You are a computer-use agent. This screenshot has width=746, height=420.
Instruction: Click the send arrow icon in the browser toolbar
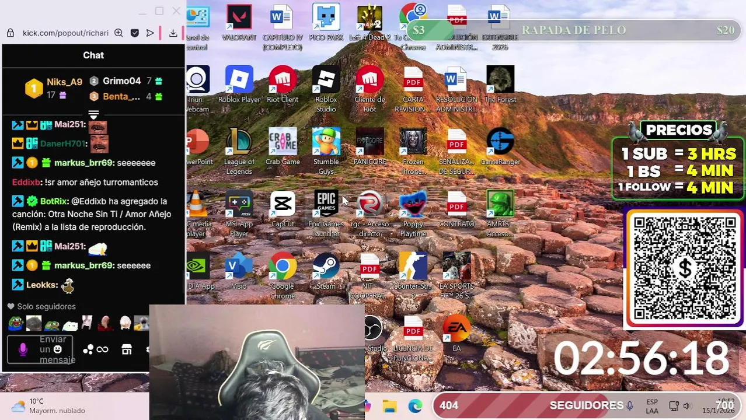click(151, 33)
